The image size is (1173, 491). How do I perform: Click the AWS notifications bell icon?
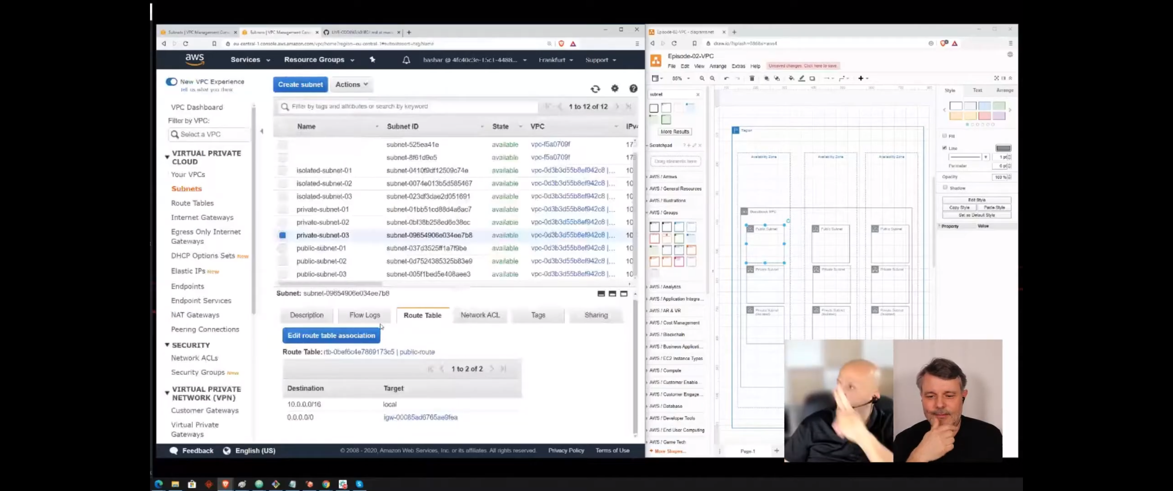pyautogui.click(x=406, y=60)
